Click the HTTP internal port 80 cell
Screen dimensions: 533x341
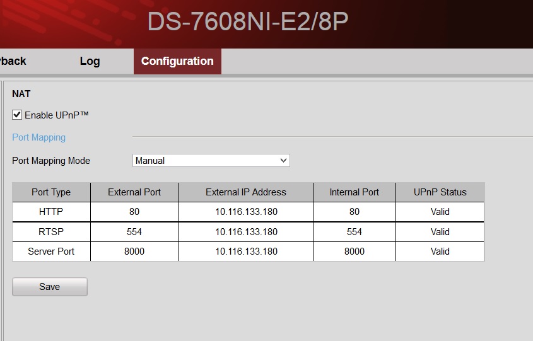(x=354, y=212)
